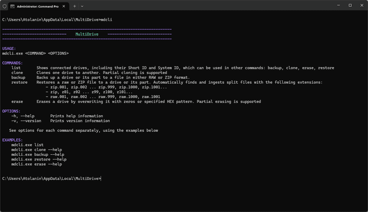Click 'Partial cloning is supported' text

[135, 73]
